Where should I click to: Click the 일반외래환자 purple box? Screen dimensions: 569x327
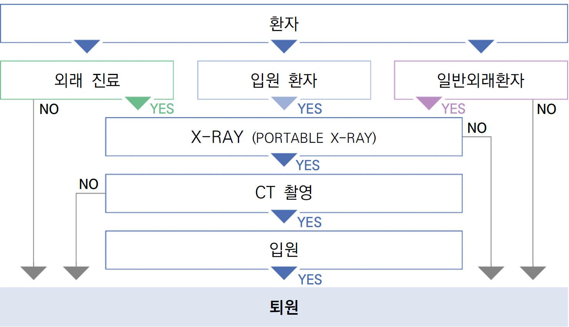click(x=481, y=80)
